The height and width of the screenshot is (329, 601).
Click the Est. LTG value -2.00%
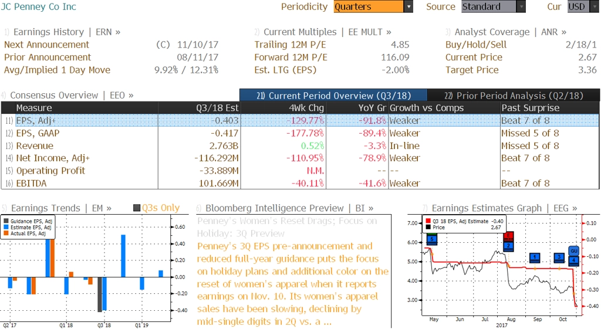click(x=395, y=70)
